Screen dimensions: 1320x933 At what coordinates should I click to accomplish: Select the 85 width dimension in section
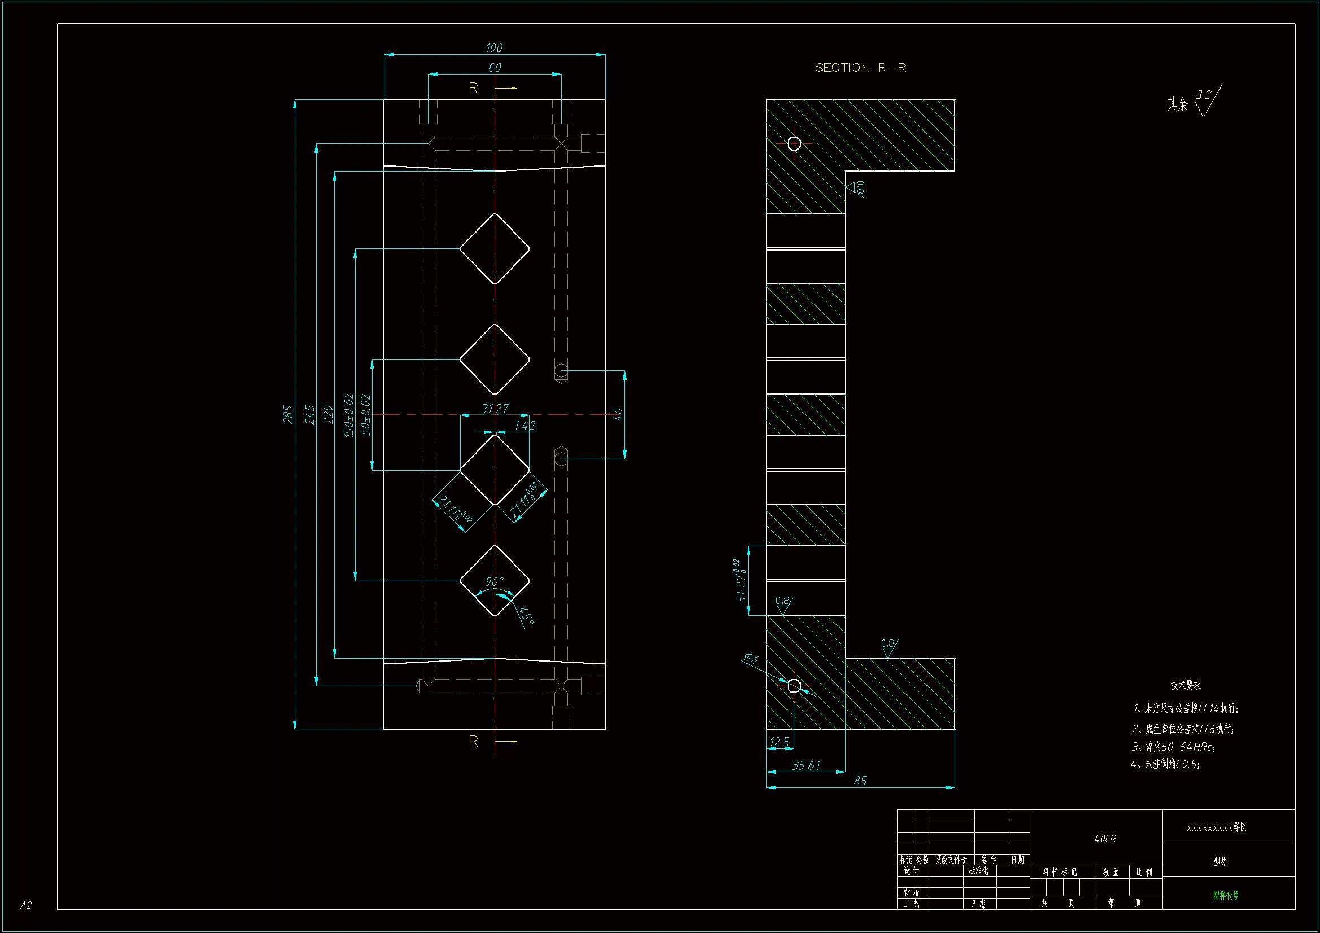pos(860,781)
